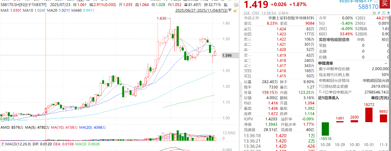This screenshot has height=151, width=391.
Task: Click the panel collapse arrow between chart and quotes
Action: point(241,96)
